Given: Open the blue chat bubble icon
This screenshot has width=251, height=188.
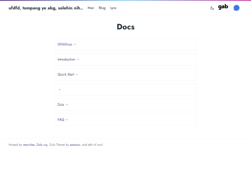Looking at the screenshot, I should click(237, 8).
